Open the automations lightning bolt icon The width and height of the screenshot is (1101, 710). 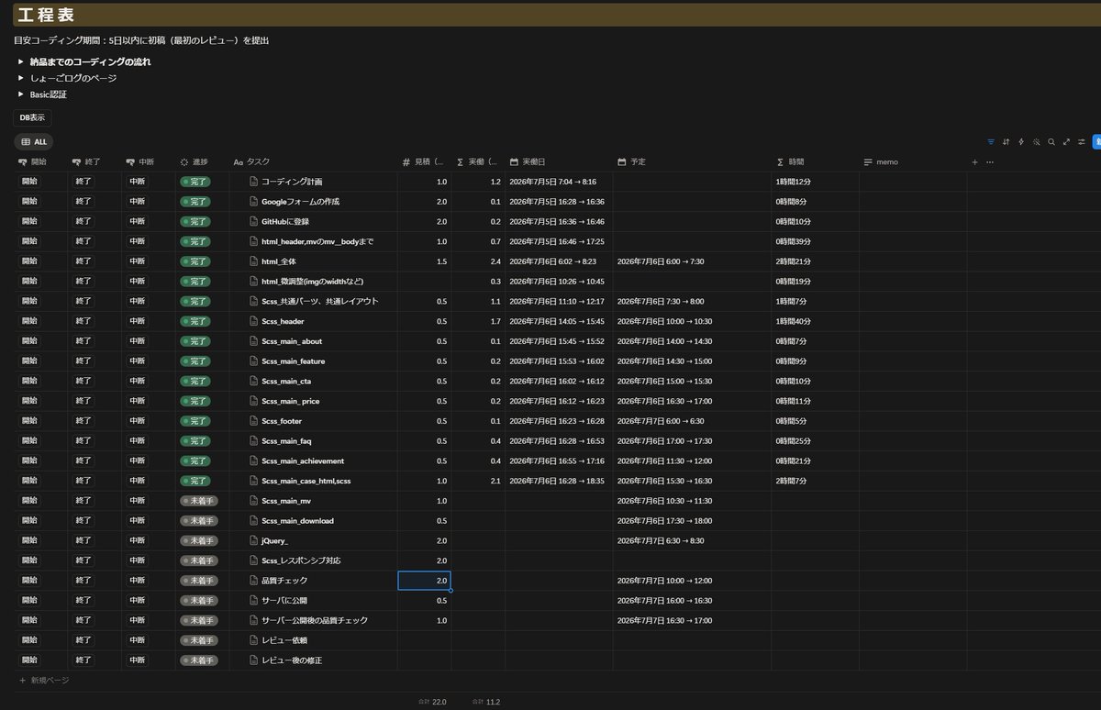tap(1021, 142)
